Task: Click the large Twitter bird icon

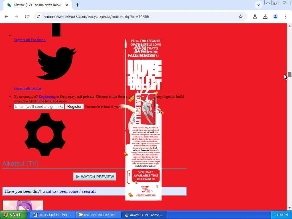Action: (x=56, y=64)
